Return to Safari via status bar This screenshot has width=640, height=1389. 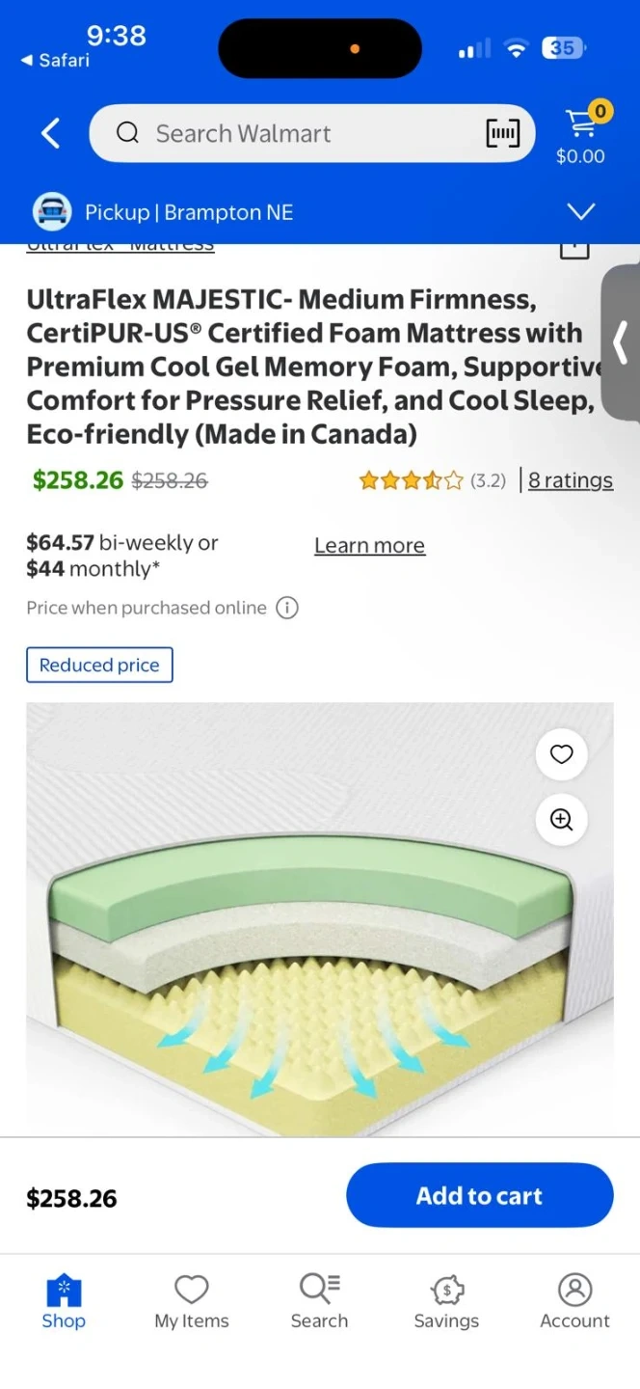click(x=56, y=60)
